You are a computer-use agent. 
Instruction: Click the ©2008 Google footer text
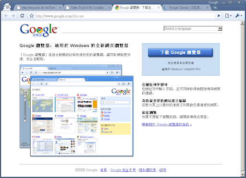tap(86, 170)
